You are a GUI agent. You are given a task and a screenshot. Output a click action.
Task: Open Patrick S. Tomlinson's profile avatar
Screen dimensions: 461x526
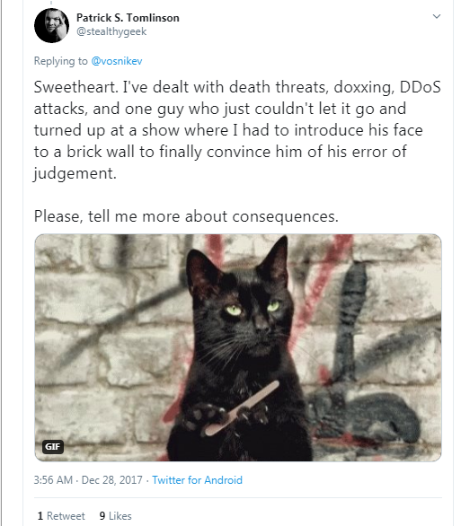coord(52,25)
